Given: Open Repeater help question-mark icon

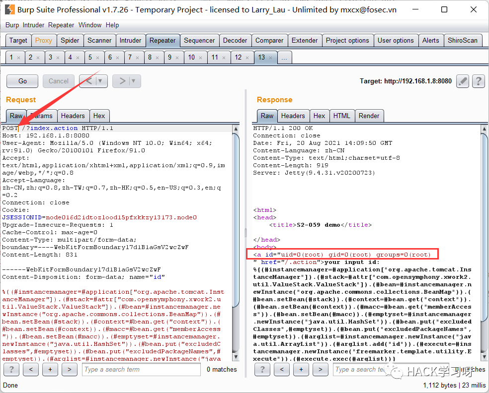Looking at the screenshot, I should pos(479,81).
